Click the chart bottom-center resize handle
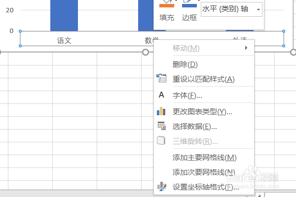Image resolution: width=296 pixels, height=197 pixels. [146, 52]
